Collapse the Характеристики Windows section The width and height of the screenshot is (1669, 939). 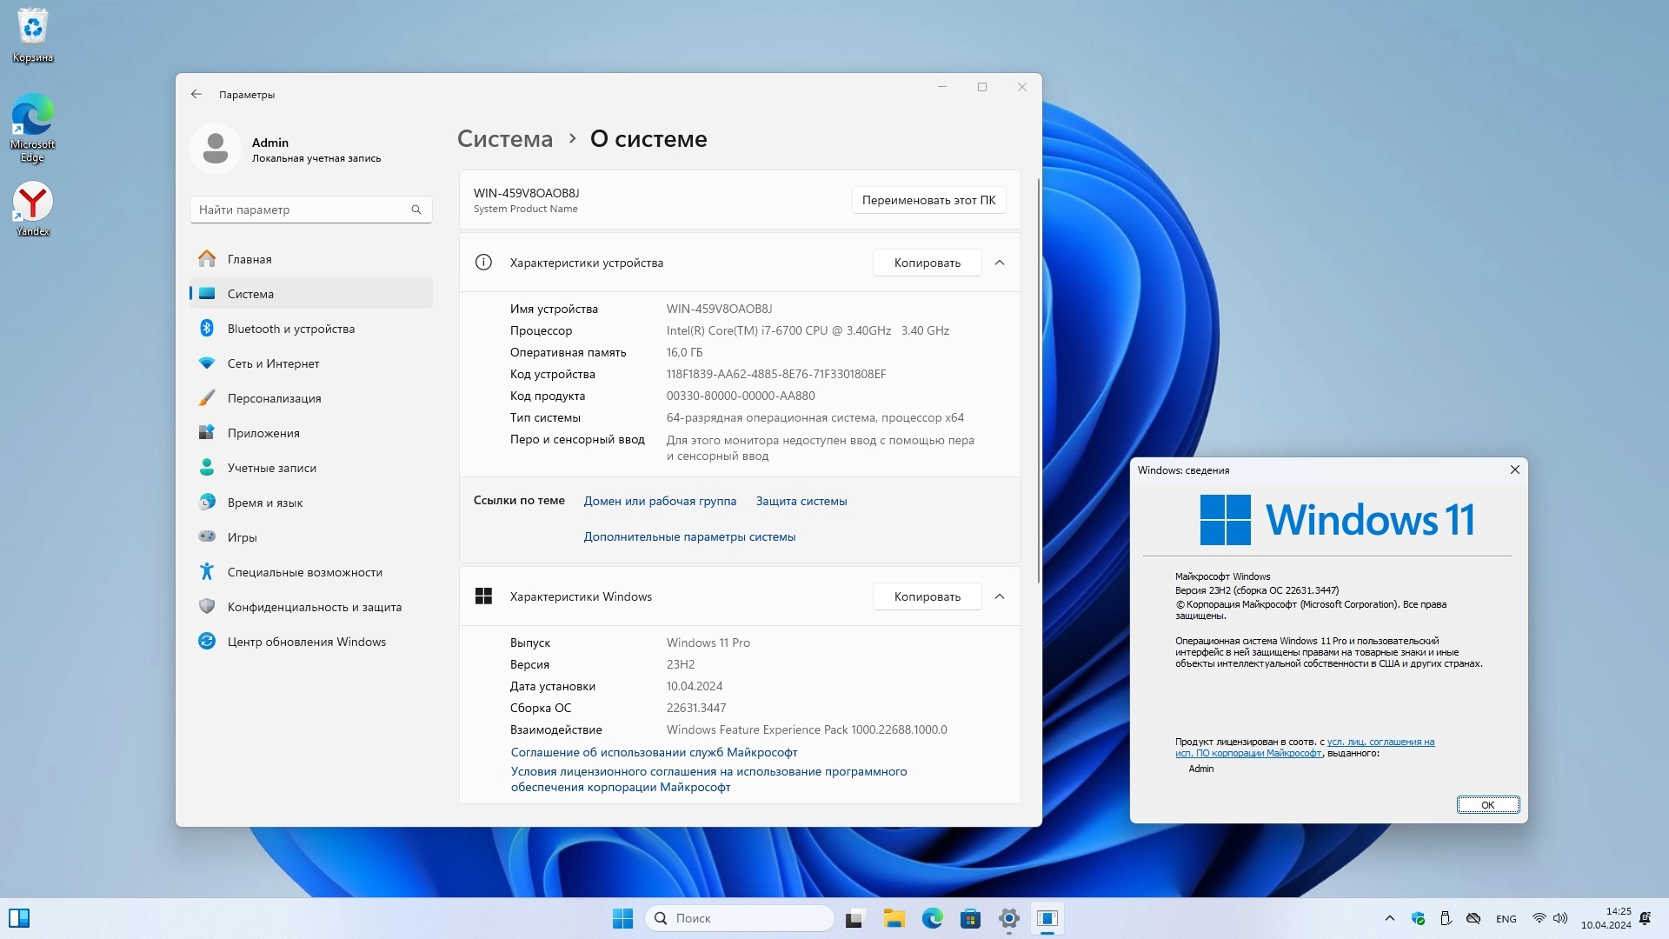(1000, 596)
